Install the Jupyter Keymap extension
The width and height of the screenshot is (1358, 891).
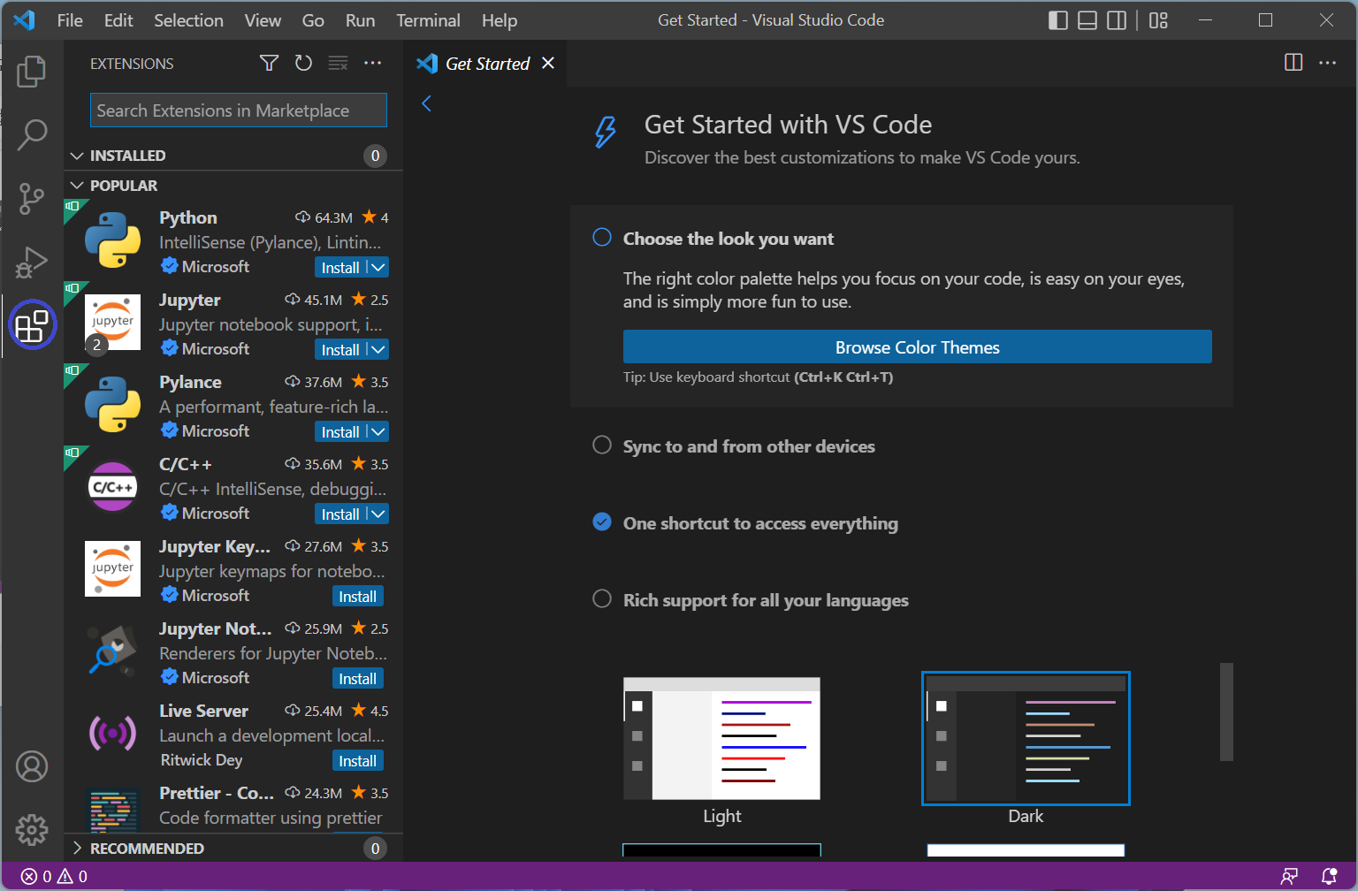pos(357,596)
